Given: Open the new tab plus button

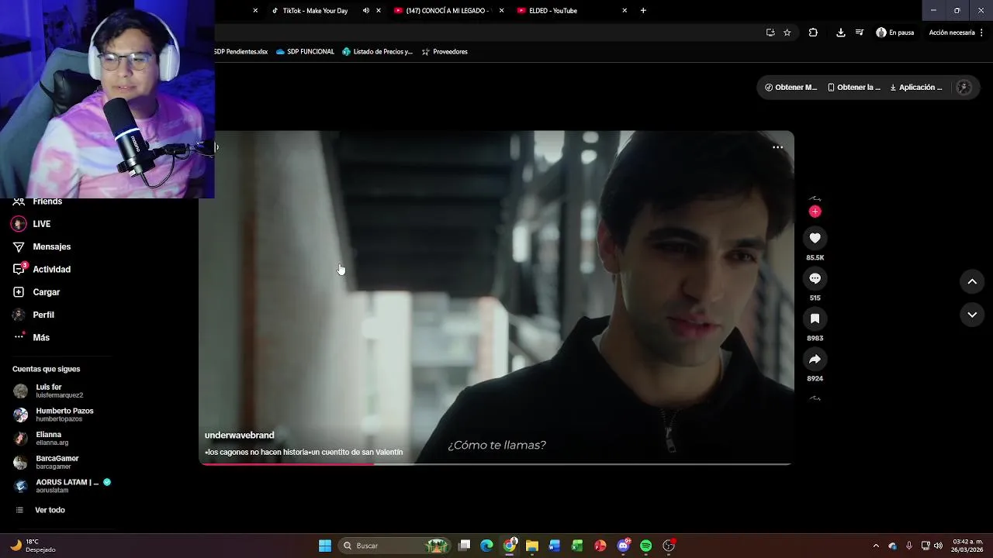Looking at the screenshot, I should [x=643, y=11].
